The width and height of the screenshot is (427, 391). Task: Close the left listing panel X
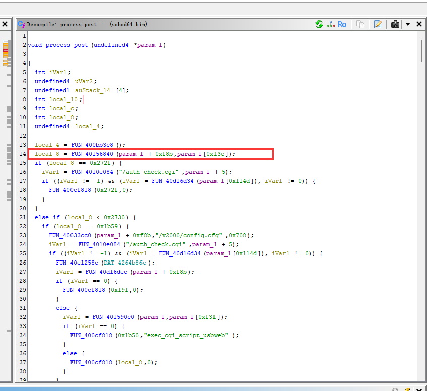[x=5, y=24]
